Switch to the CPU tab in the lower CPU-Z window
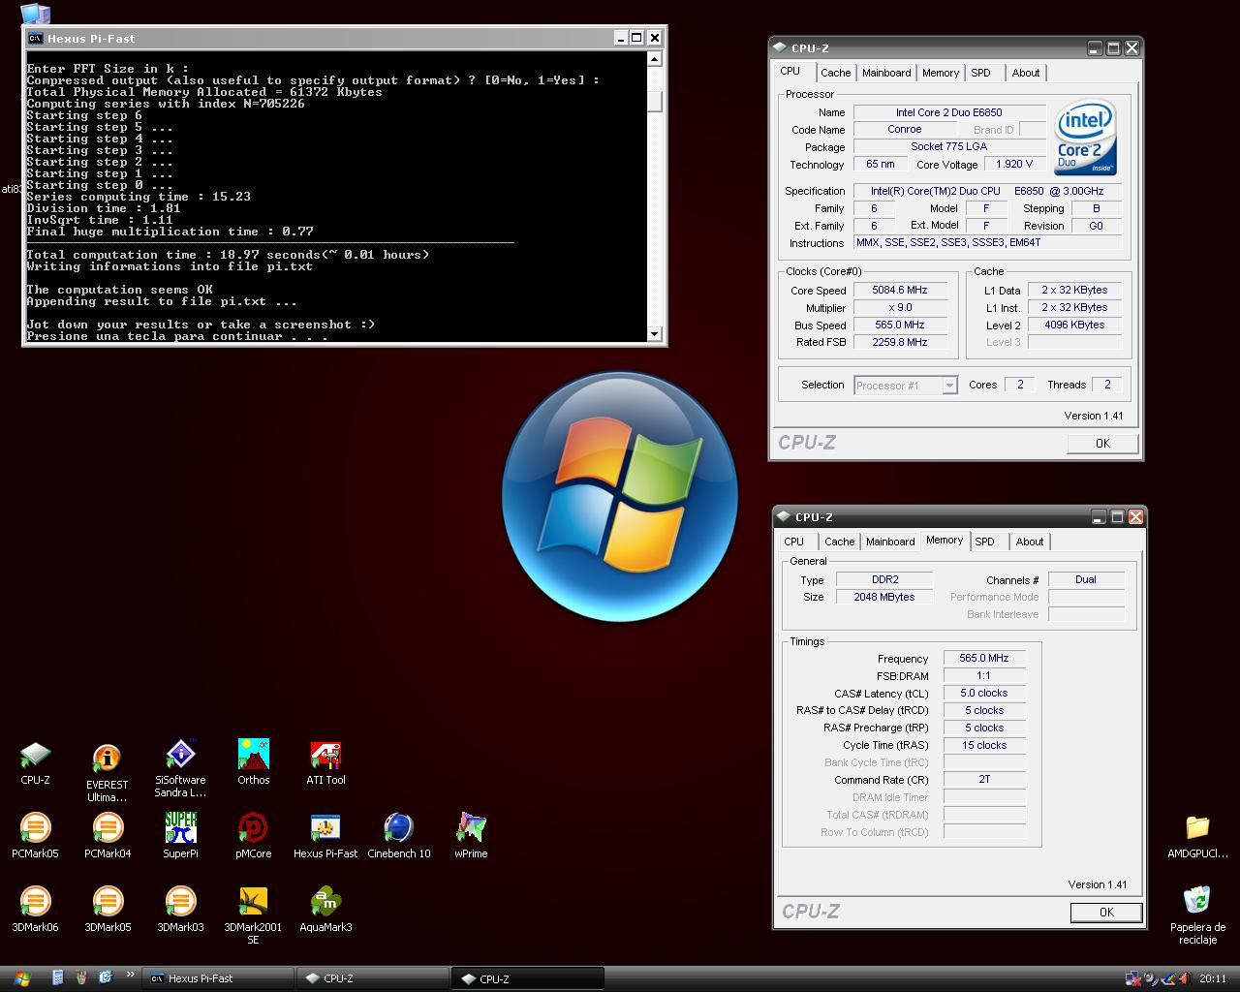Screen dimensions: 1240x992 click(794, 542)
